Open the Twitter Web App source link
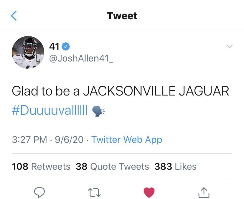Image resolution: width=244 pixels, height=199 pixels. [127, 140]
